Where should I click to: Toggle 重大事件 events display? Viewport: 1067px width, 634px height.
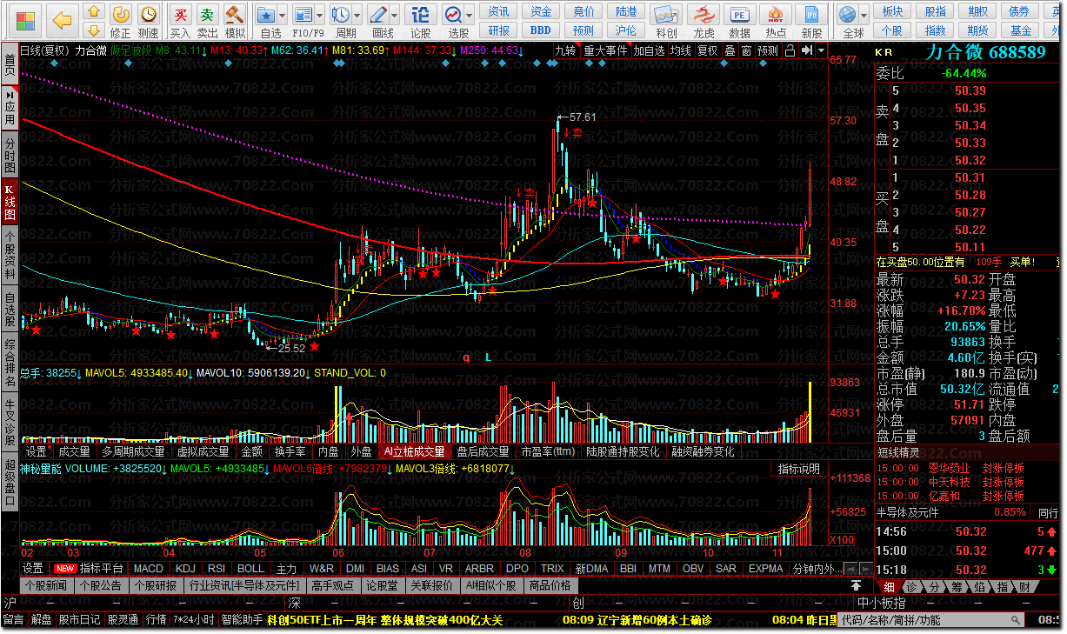pos(605,50)
